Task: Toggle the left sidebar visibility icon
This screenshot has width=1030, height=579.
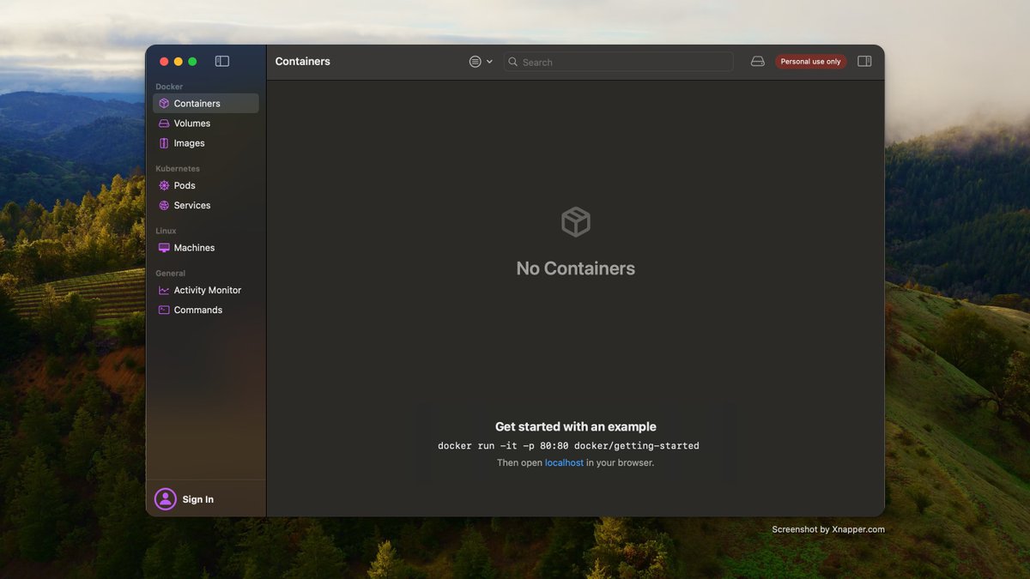Action: tap(222, 61)
